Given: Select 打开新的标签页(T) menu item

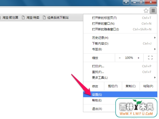Looking at the screenshot, I should [x=120, y=18].
